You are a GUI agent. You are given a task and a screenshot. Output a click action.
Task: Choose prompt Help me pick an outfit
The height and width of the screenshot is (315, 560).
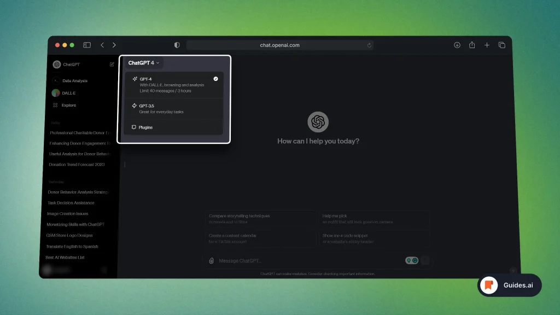[374, 219]
